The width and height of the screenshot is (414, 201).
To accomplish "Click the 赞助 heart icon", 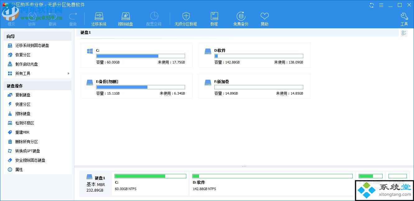I will tap(264, 16).
